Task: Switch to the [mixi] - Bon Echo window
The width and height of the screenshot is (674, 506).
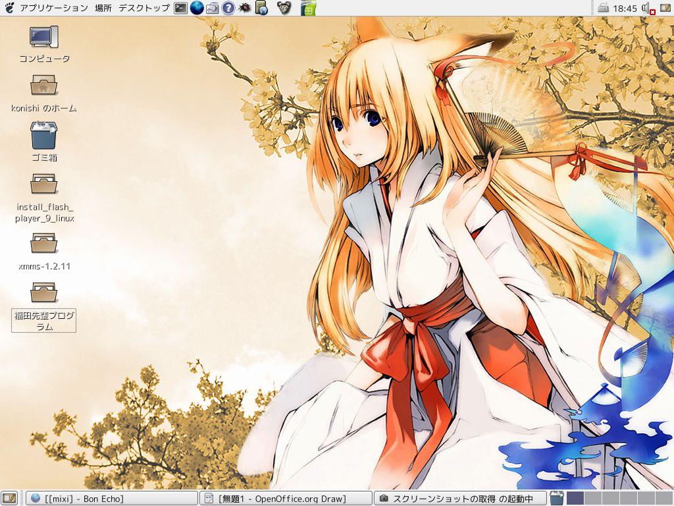Action: click(x=112, y=499)
